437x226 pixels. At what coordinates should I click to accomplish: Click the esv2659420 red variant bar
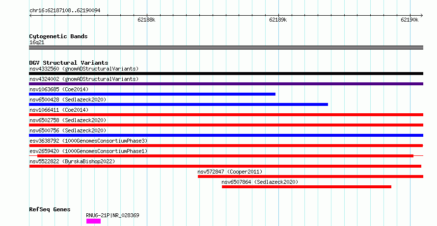click(225, 156)
